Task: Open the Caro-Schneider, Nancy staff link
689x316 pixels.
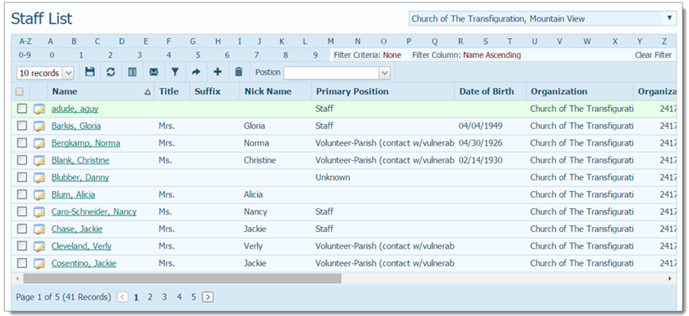Action: 94,212
